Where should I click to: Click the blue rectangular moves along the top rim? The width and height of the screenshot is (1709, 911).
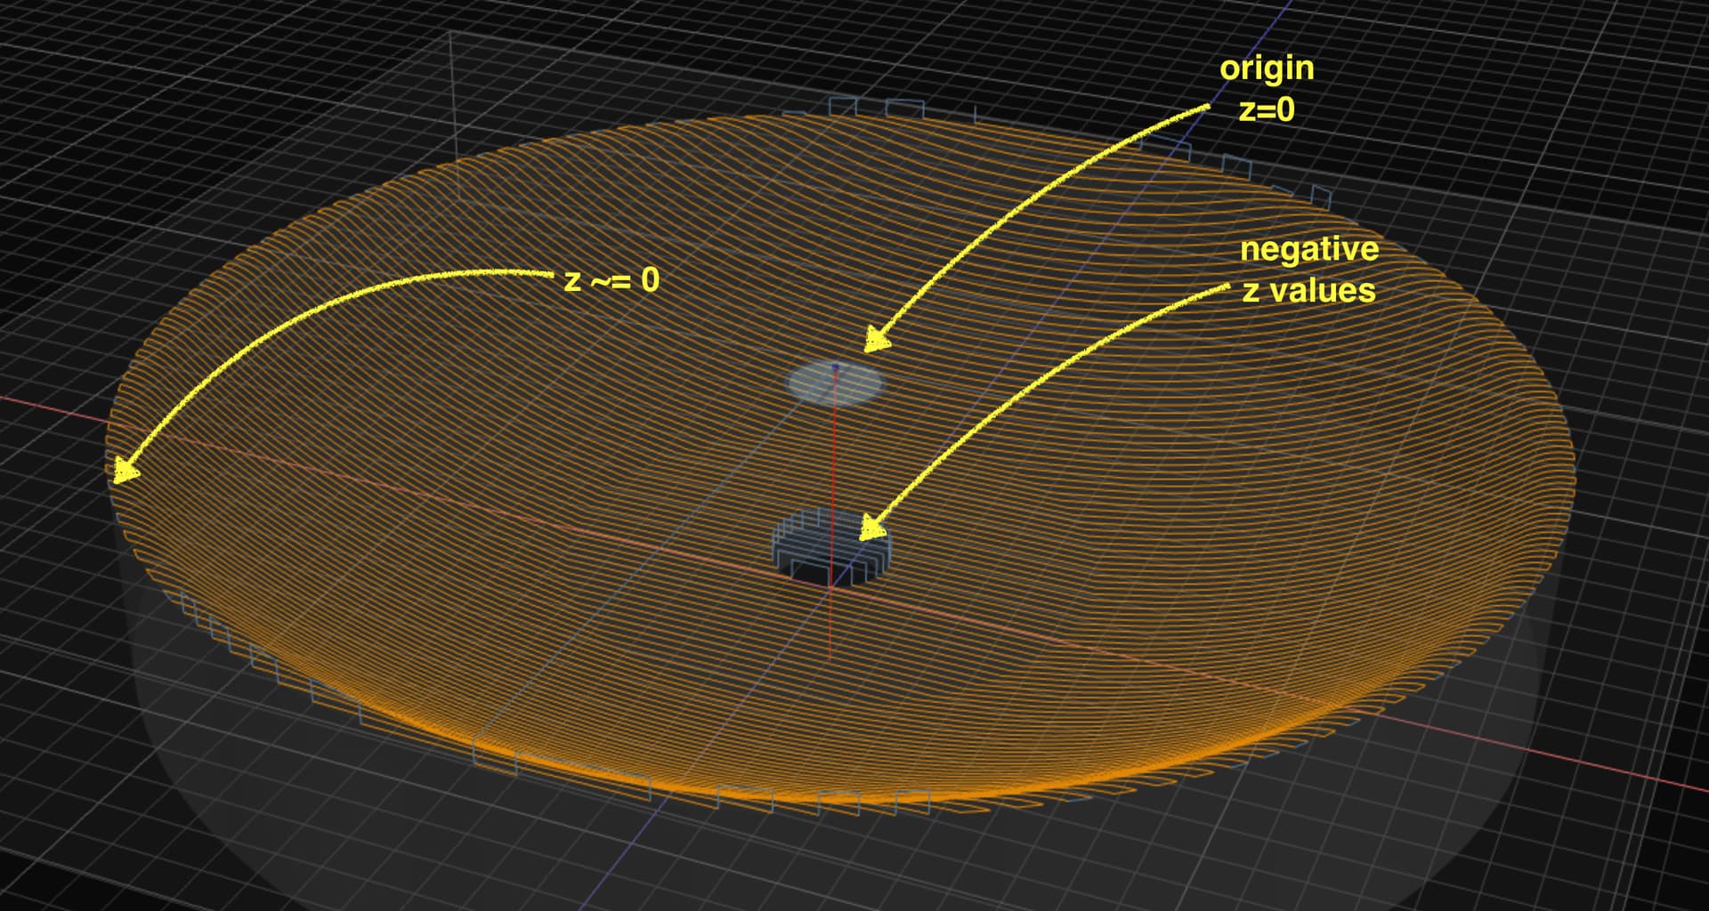click(x=877, y=108)
